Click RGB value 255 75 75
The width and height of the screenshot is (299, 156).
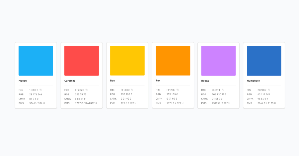[81, 94]
